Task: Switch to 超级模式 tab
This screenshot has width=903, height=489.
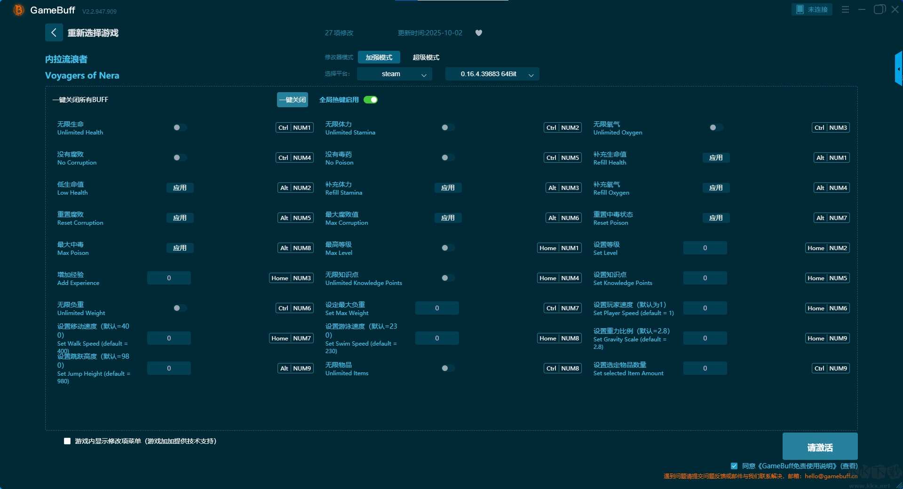Action: 426,57
